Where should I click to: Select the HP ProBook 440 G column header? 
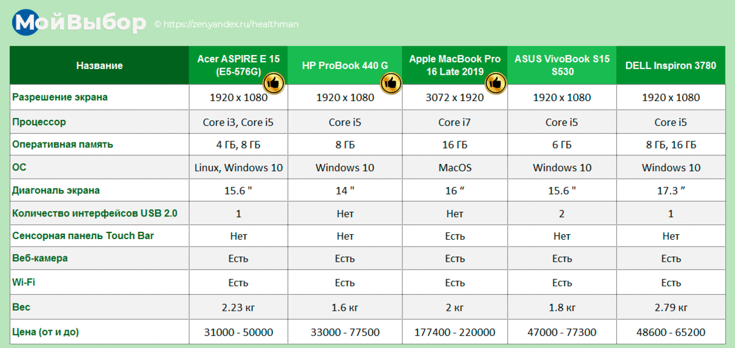345,65
